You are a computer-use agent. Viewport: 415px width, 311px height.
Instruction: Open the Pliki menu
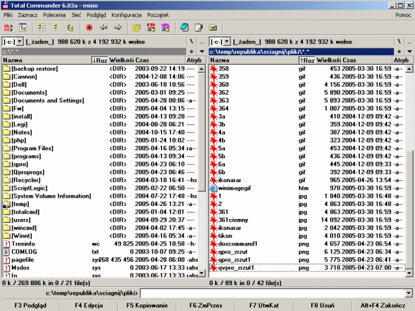pyautogui.click(x=8, y=15)
